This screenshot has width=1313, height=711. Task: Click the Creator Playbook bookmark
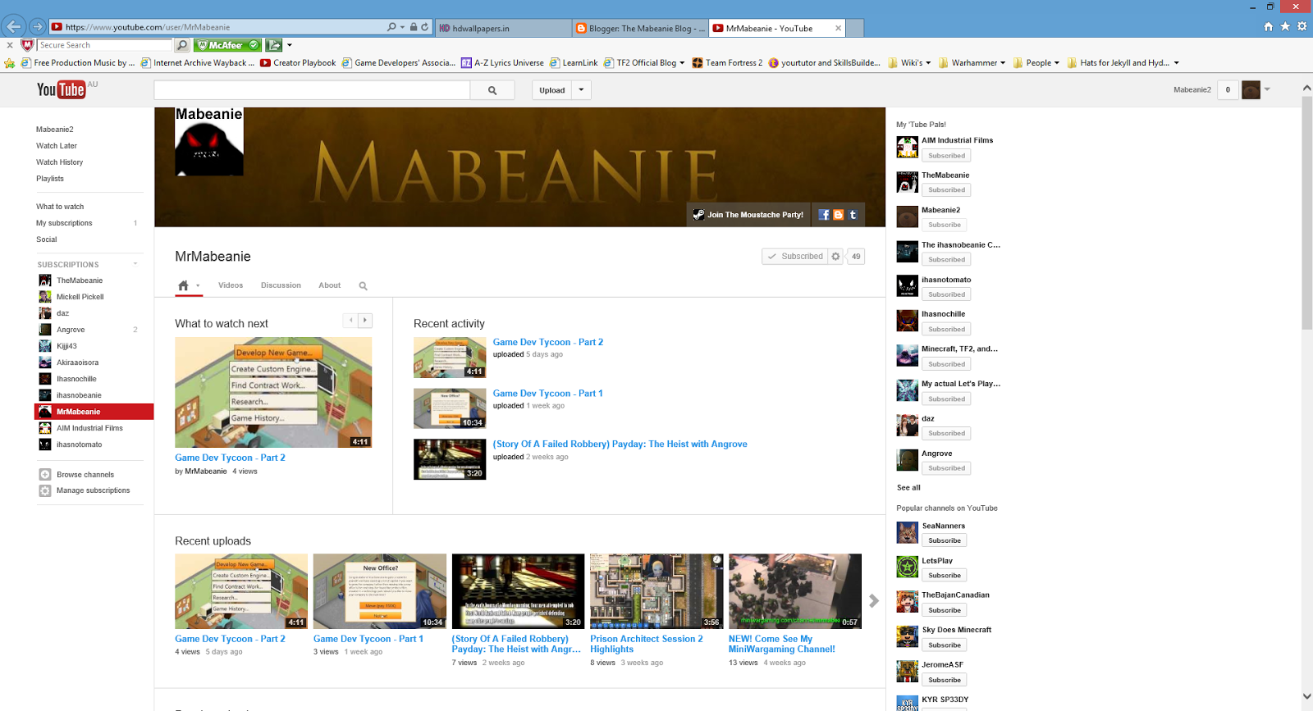click(298, 62)
